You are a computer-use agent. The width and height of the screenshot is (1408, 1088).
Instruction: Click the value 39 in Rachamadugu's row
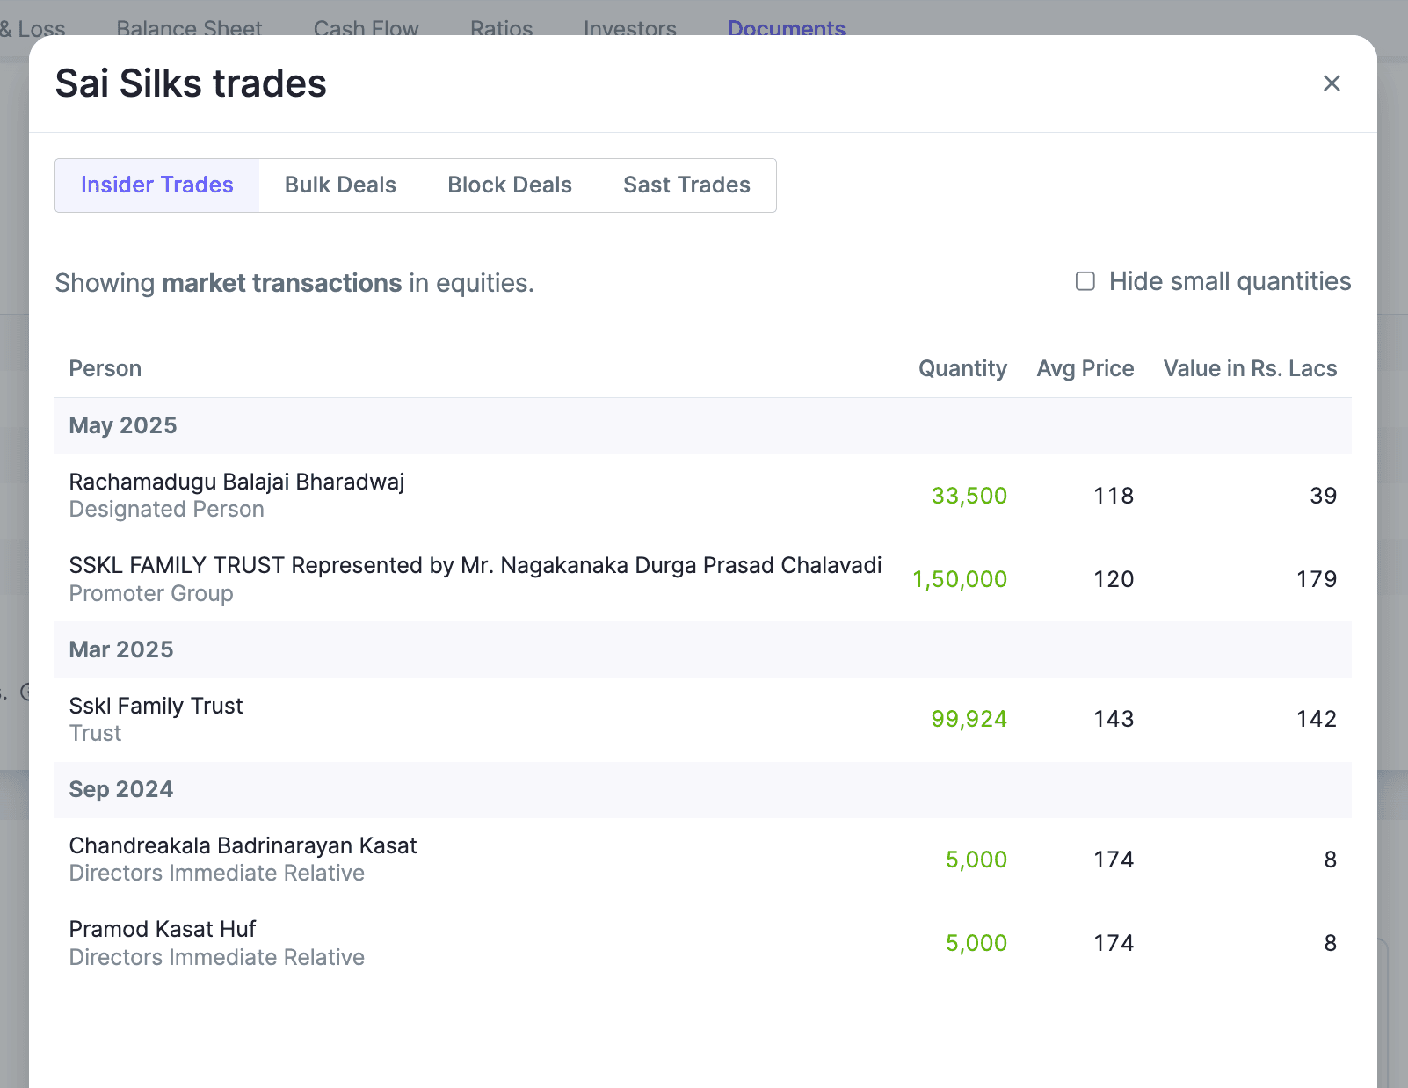[x=1324, y=496]
